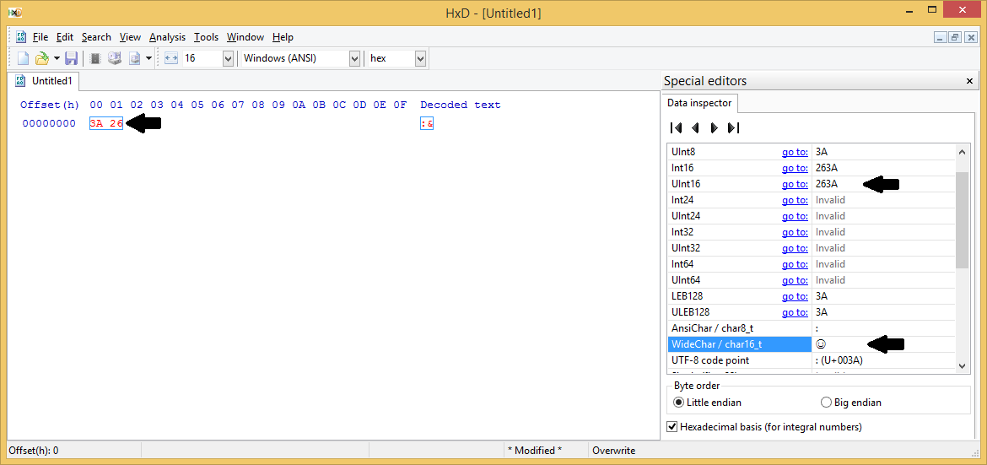Click the go to link for Int64

coord(795,264)
